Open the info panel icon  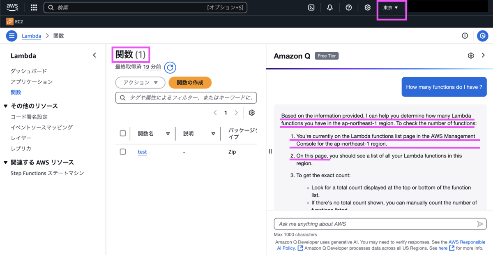465,36
